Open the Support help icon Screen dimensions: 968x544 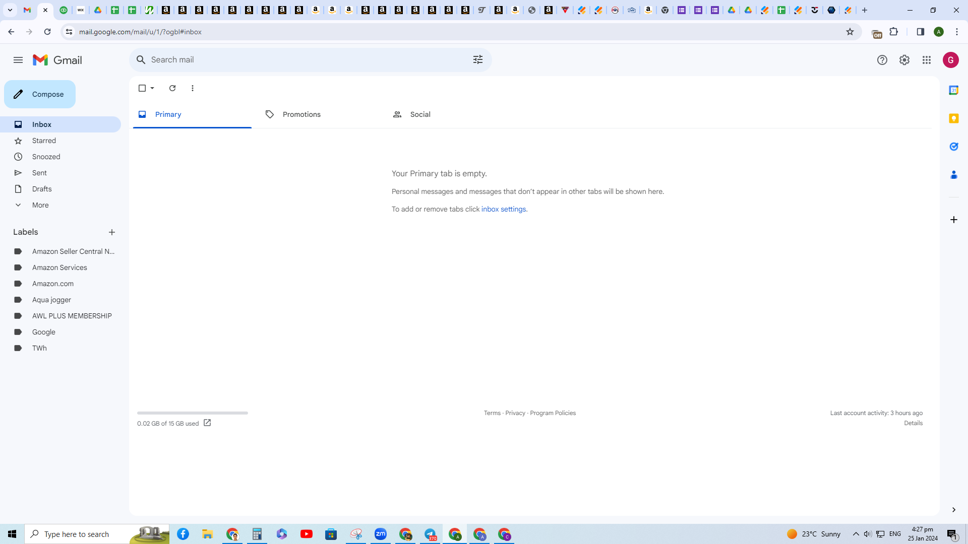click(x=882, y=60)
